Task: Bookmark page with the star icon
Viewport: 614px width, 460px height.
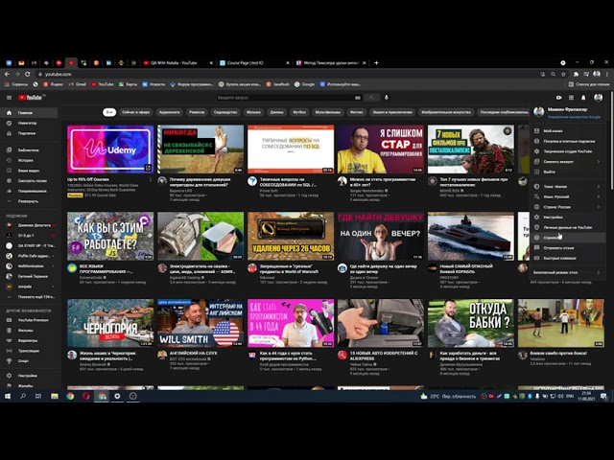Action: (x=563, y=74)
